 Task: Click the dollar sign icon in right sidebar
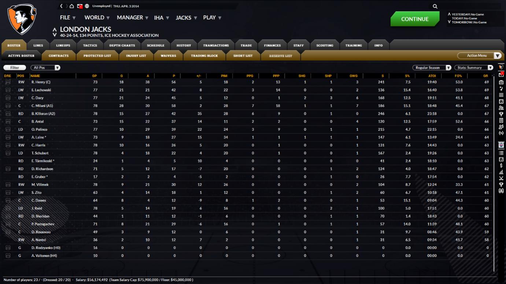(x=501, y=166)
